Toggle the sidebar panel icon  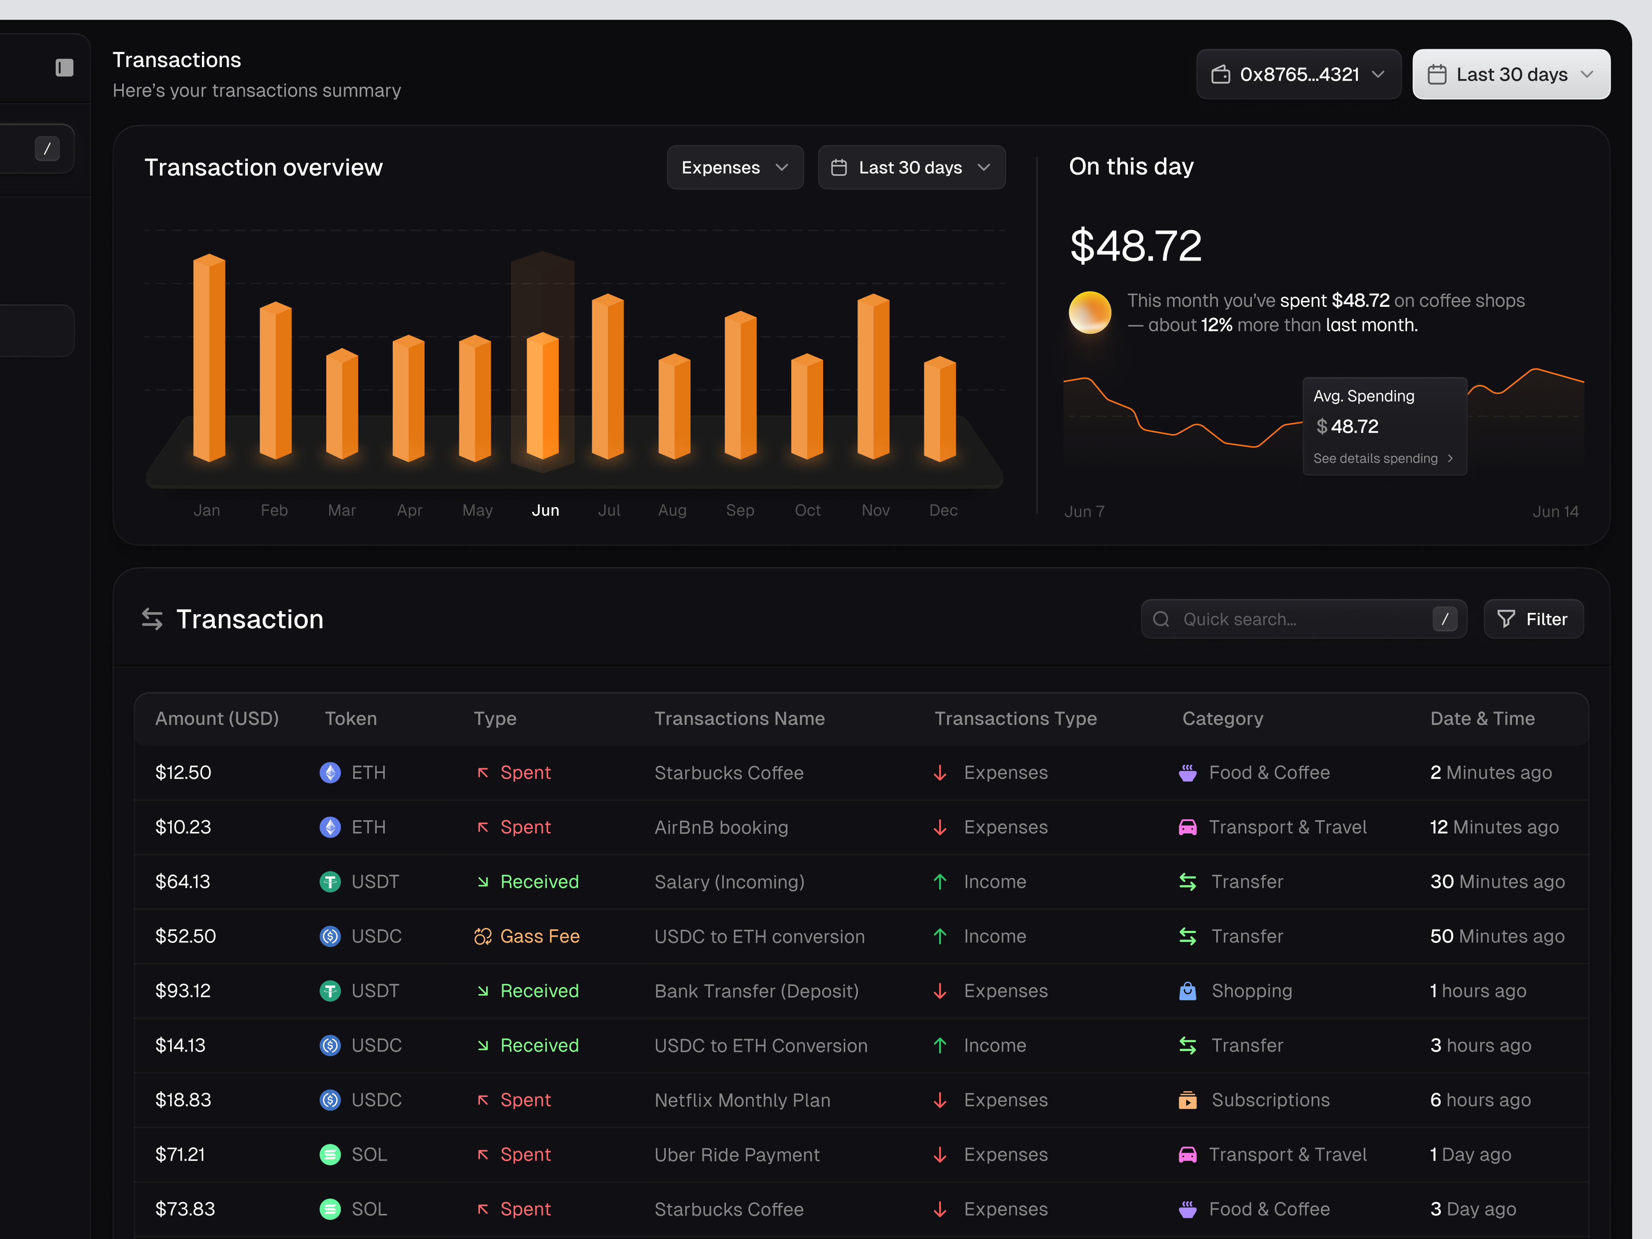click(x=64, y=68)
